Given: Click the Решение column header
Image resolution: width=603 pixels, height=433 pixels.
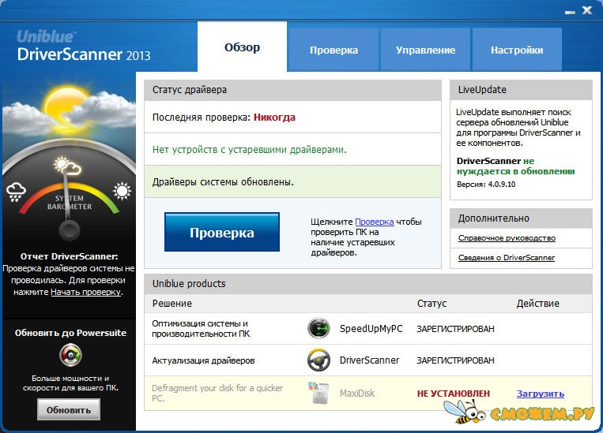Looking at the screenshot, I should [x=172, y=303].
